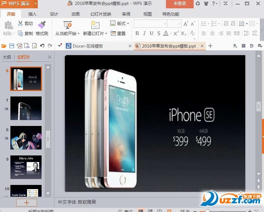Click the 未登录 login button
This screenshot has width=264, height=212.
click(x=180, y=3)
